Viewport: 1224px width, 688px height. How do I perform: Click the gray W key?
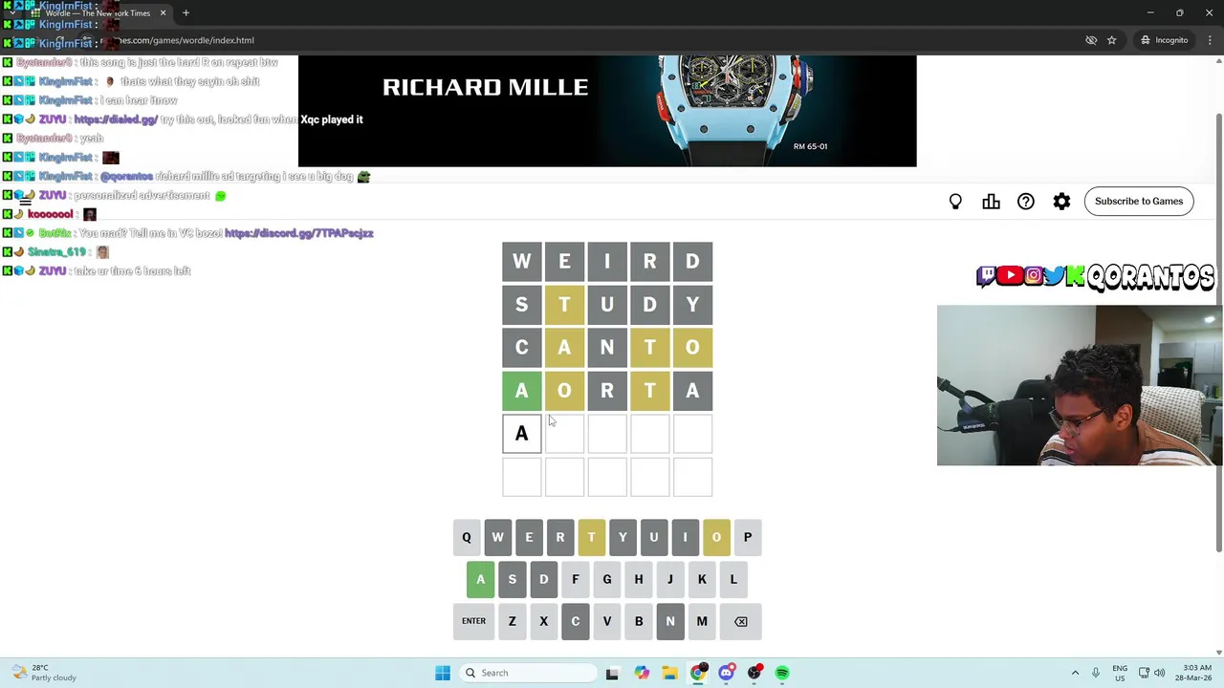pos(497,537)
